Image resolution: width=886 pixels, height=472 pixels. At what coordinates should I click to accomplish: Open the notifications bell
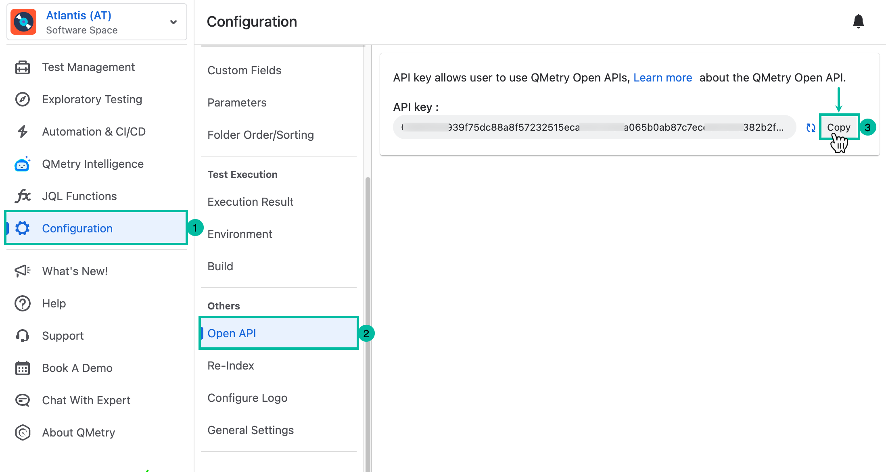tap(859, 21)
